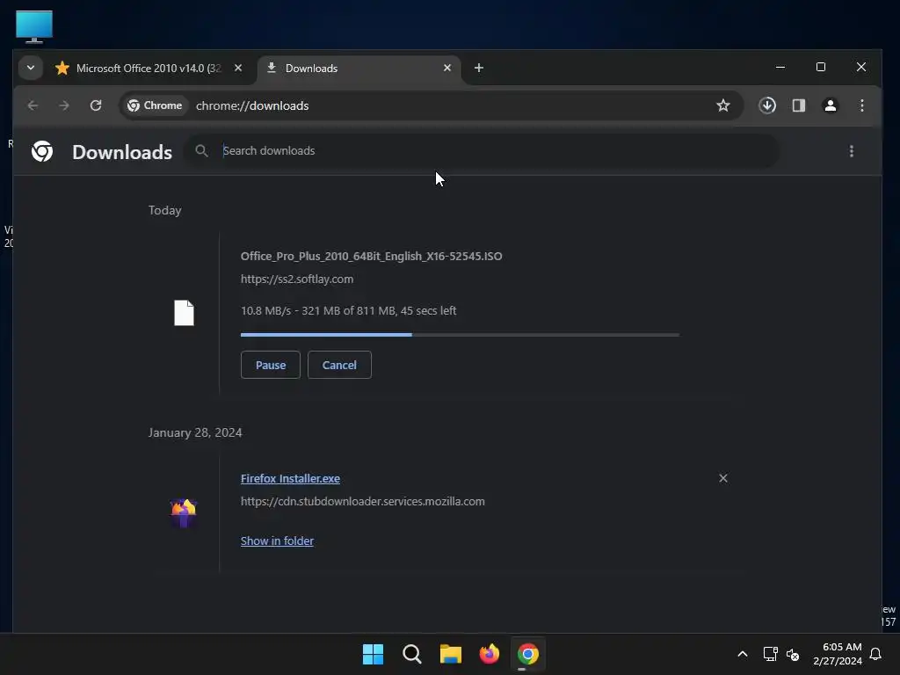Click the January 28, 2024 date heading
The height and width of the screenshot is (675, 900).
[x=195, y=432]
